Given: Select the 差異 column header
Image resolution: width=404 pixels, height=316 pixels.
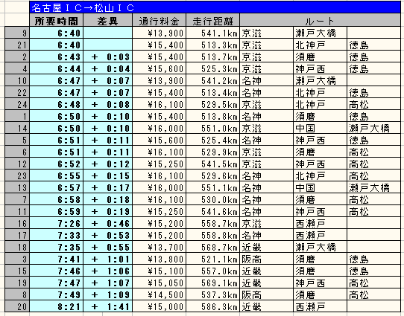Looking at the screenshot, I should [107, 20].
